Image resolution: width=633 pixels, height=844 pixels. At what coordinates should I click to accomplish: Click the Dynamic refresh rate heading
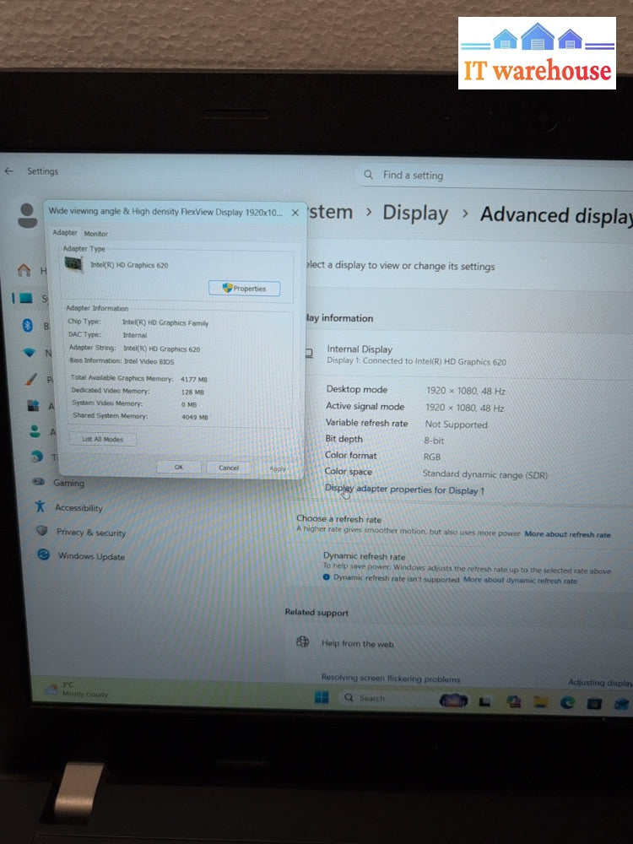tap(364, 556)
